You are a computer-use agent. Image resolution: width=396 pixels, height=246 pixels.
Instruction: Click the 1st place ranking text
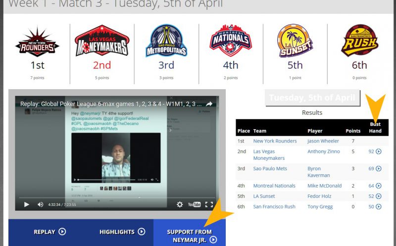point(38,65)
